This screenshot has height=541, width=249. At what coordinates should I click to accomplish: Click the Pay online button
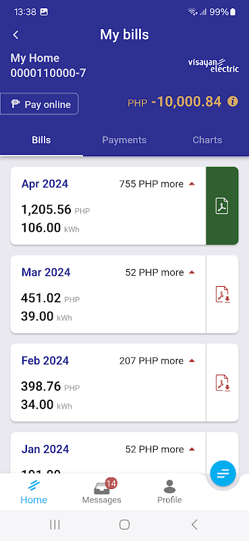click(x=39, y=104)
